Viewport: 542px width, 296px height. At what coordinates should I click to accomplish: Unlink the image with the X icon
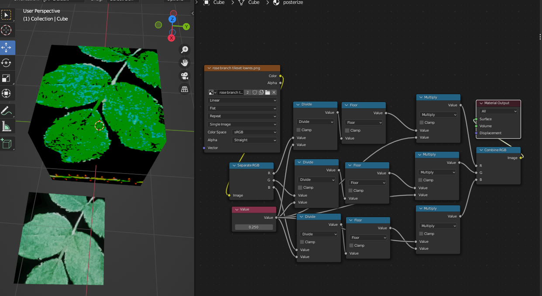point(274,92)
